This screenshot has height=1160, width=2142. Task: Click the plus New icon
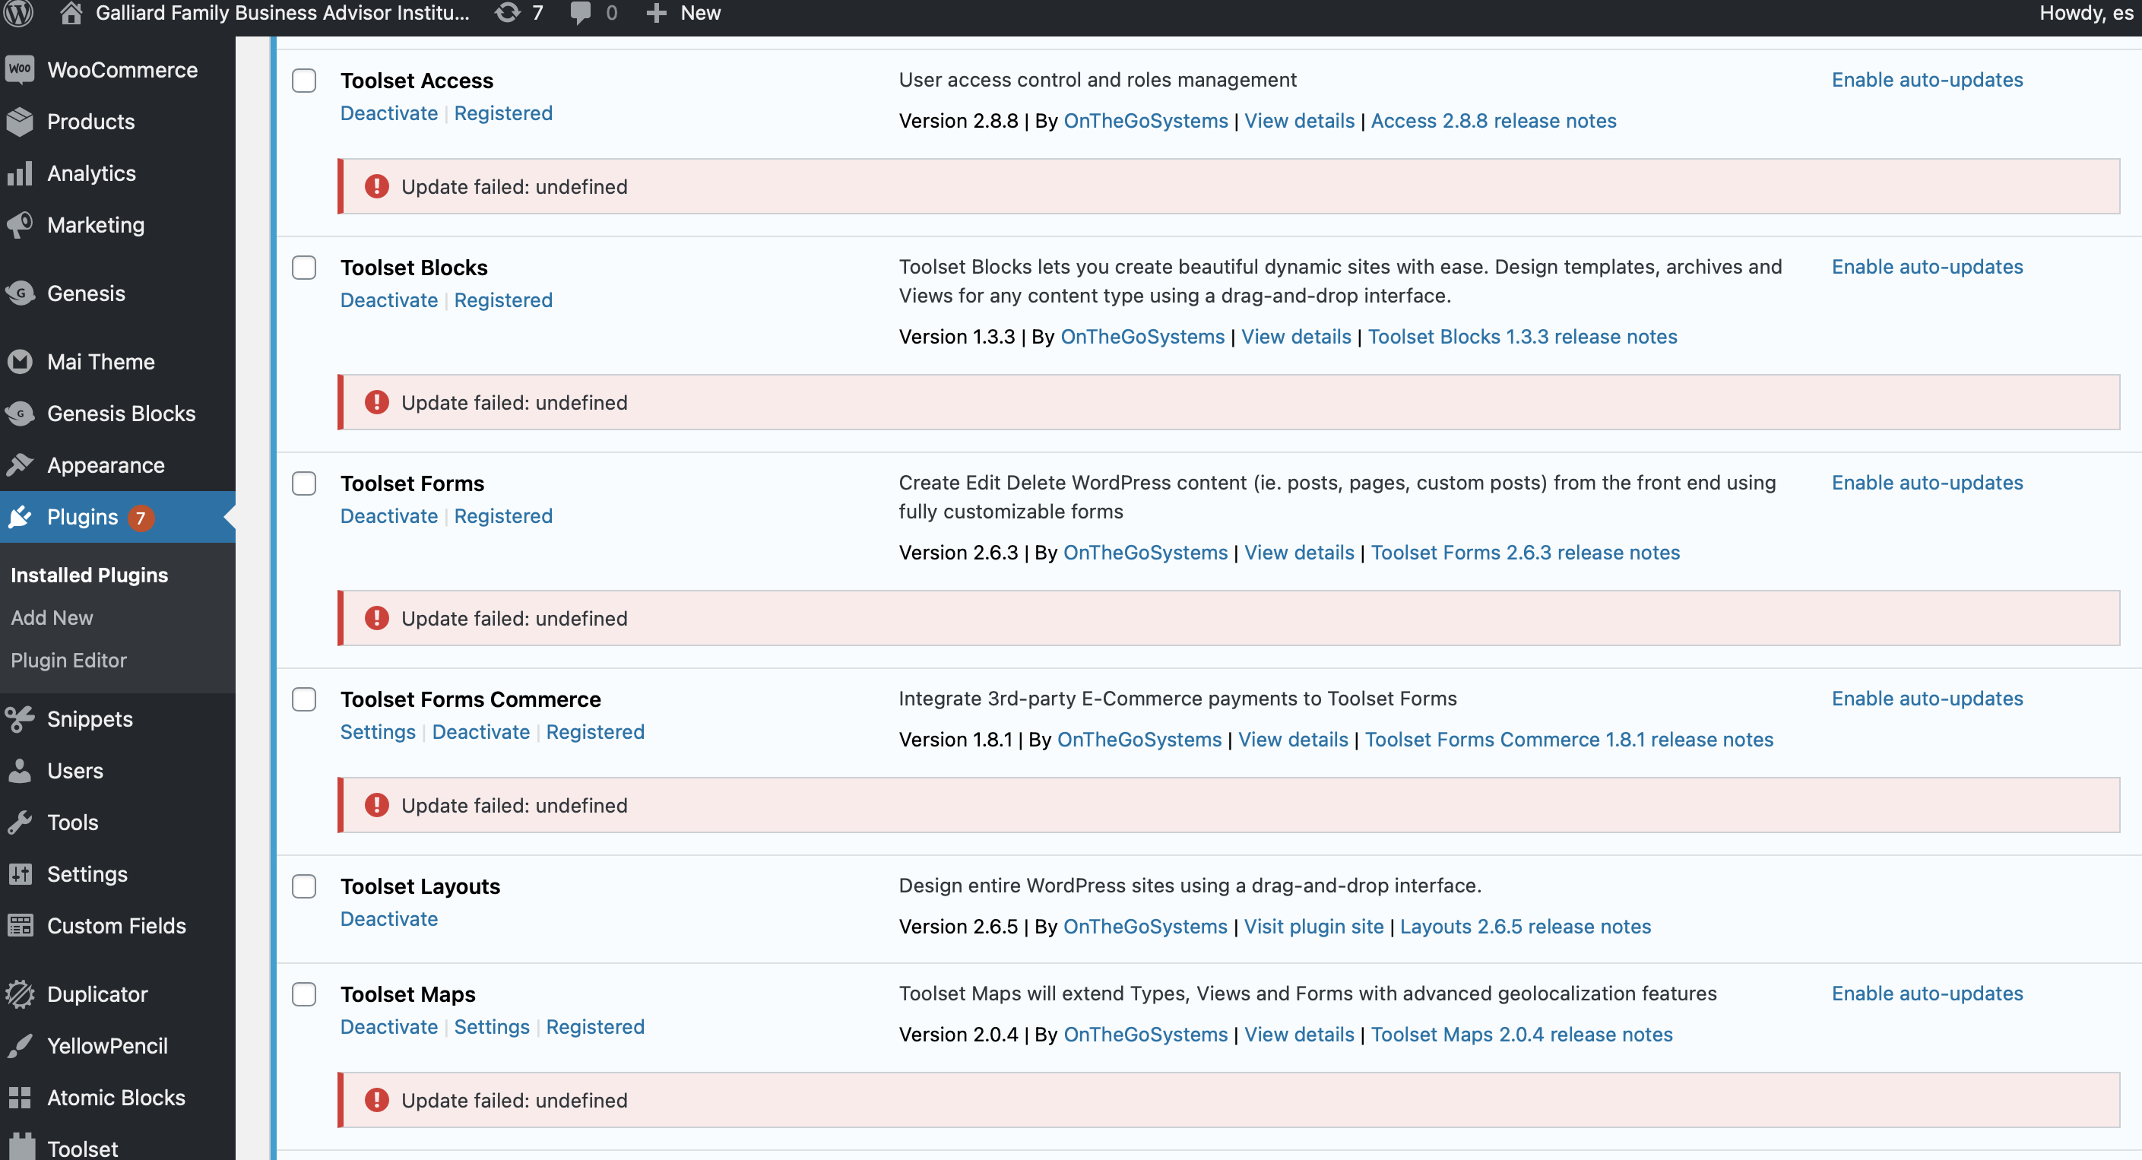coord(656,14)
